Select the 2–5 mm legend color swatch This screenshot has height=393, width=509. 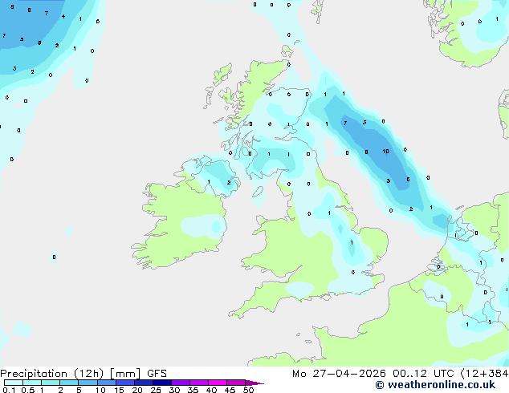(69, 383)
